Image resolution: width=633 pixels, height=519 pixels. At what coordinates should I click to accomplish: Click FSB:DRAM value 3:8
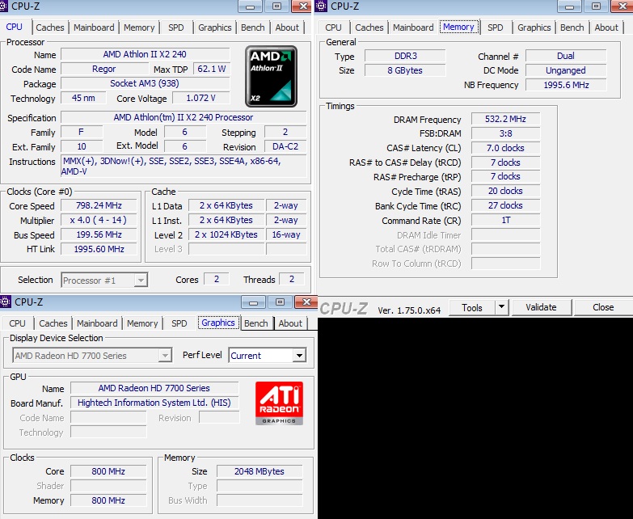[505, 133]
